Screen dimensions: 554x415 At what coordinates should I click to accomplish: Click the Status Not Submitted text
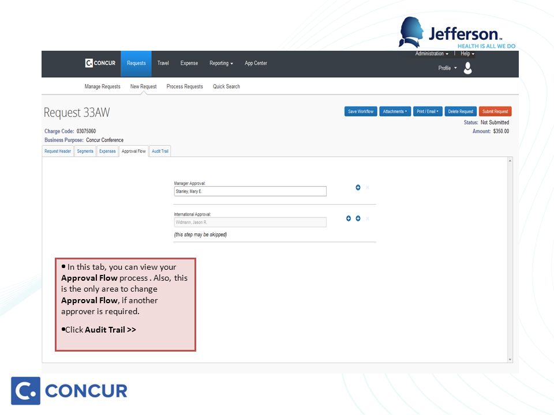coord(495,122)
